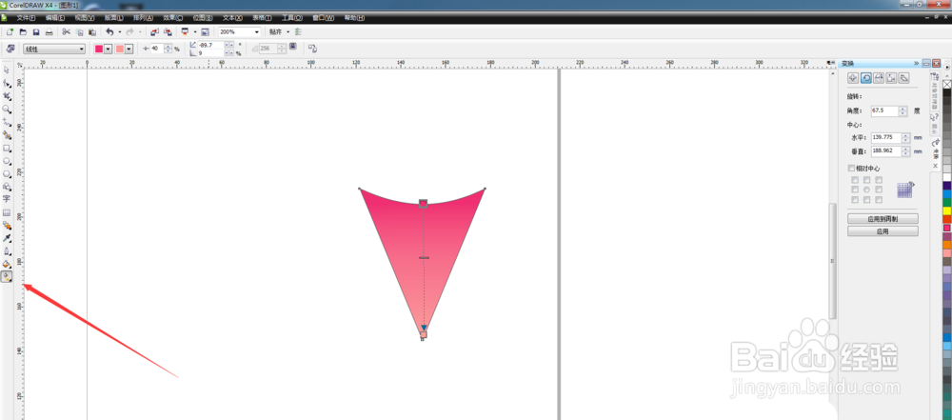Viewport: 952px width, 420px height.
Task: Select the Text tool (字) in toolbox
Action: click(7, 199)
